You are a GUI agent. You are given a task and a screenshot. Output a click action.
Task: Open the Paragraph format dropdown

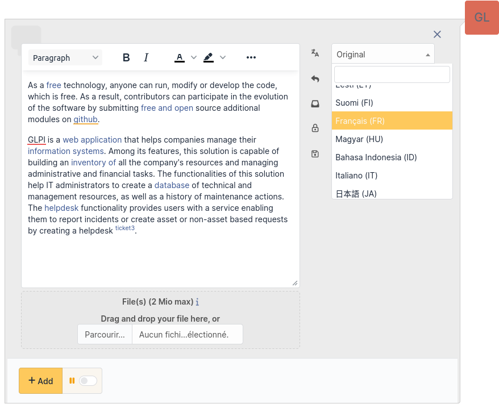point(65,57)
